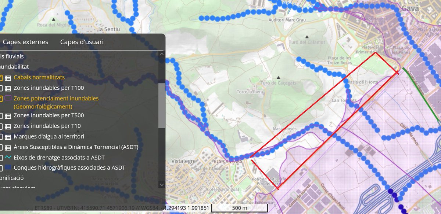Viewport: 441px width, 214px height.
Task: Select Zones potencialment inundables (Geomorfològicament) label
Action: [x=56, y=103]
